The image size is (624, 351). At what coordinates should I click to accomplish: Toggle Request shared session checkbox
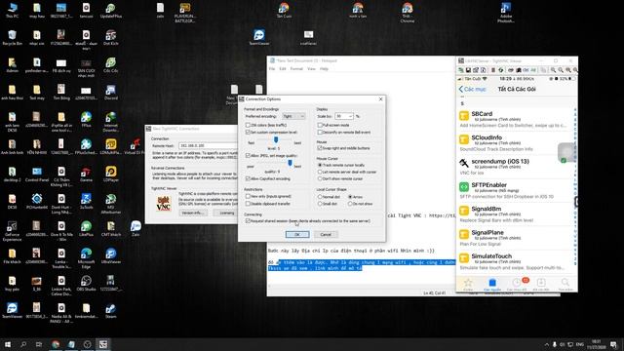click(x=248, y=221)
